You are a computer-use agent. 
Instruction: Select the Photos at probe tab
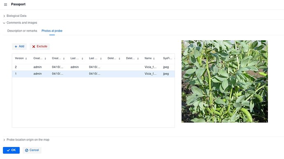tap(52, 31)
